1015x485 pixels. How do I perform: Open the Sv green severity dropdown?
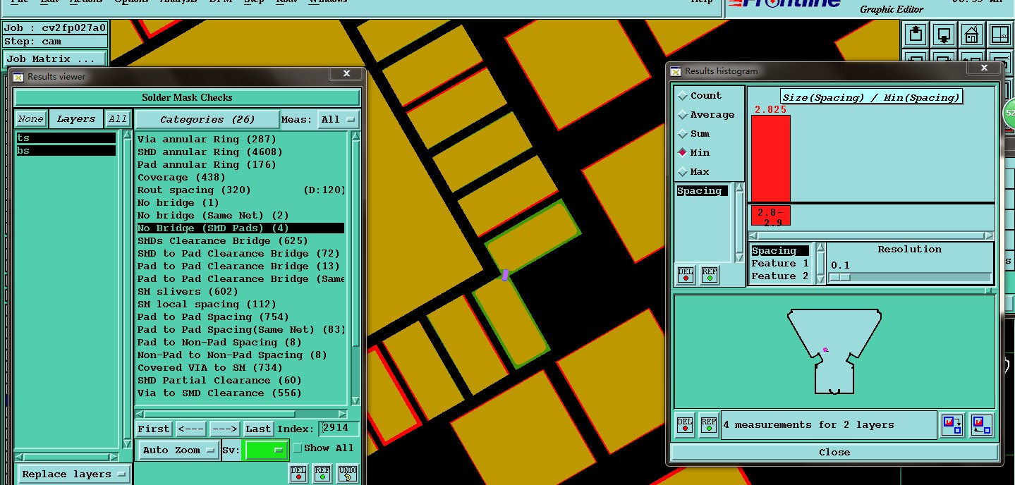265,450
